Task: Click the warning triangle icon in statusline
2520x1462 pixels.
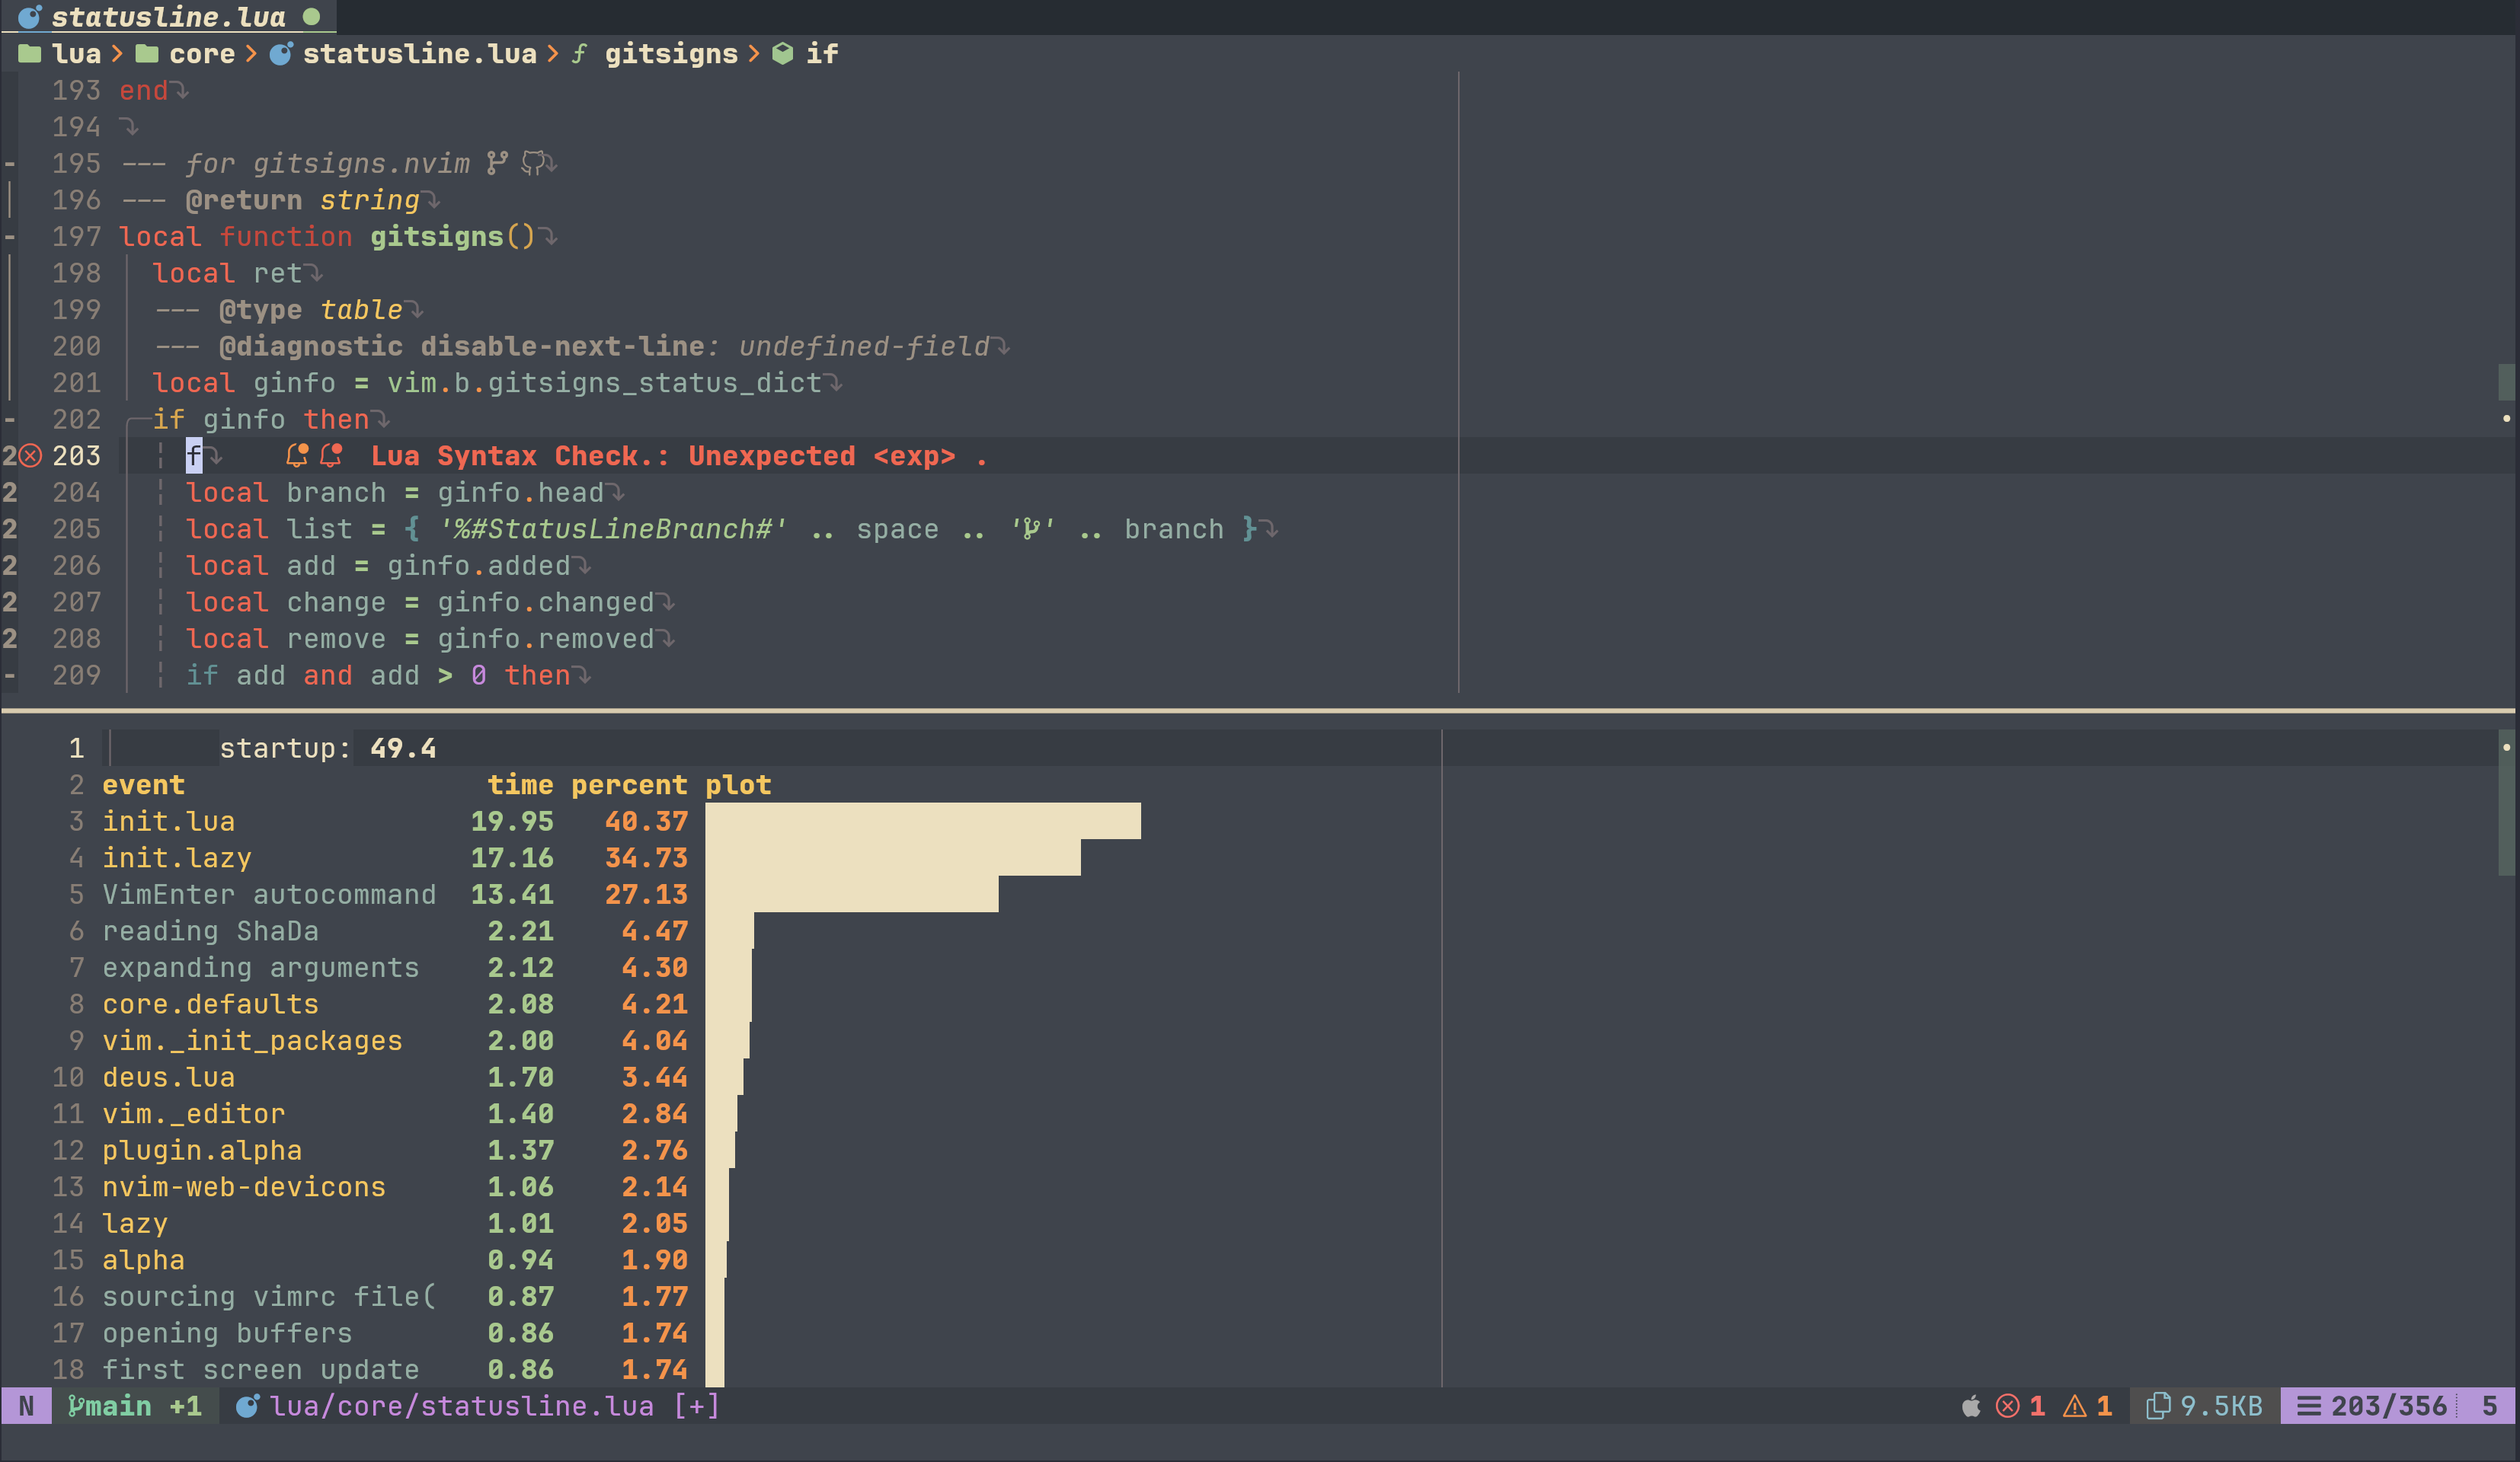Action: point(2075,1406)
